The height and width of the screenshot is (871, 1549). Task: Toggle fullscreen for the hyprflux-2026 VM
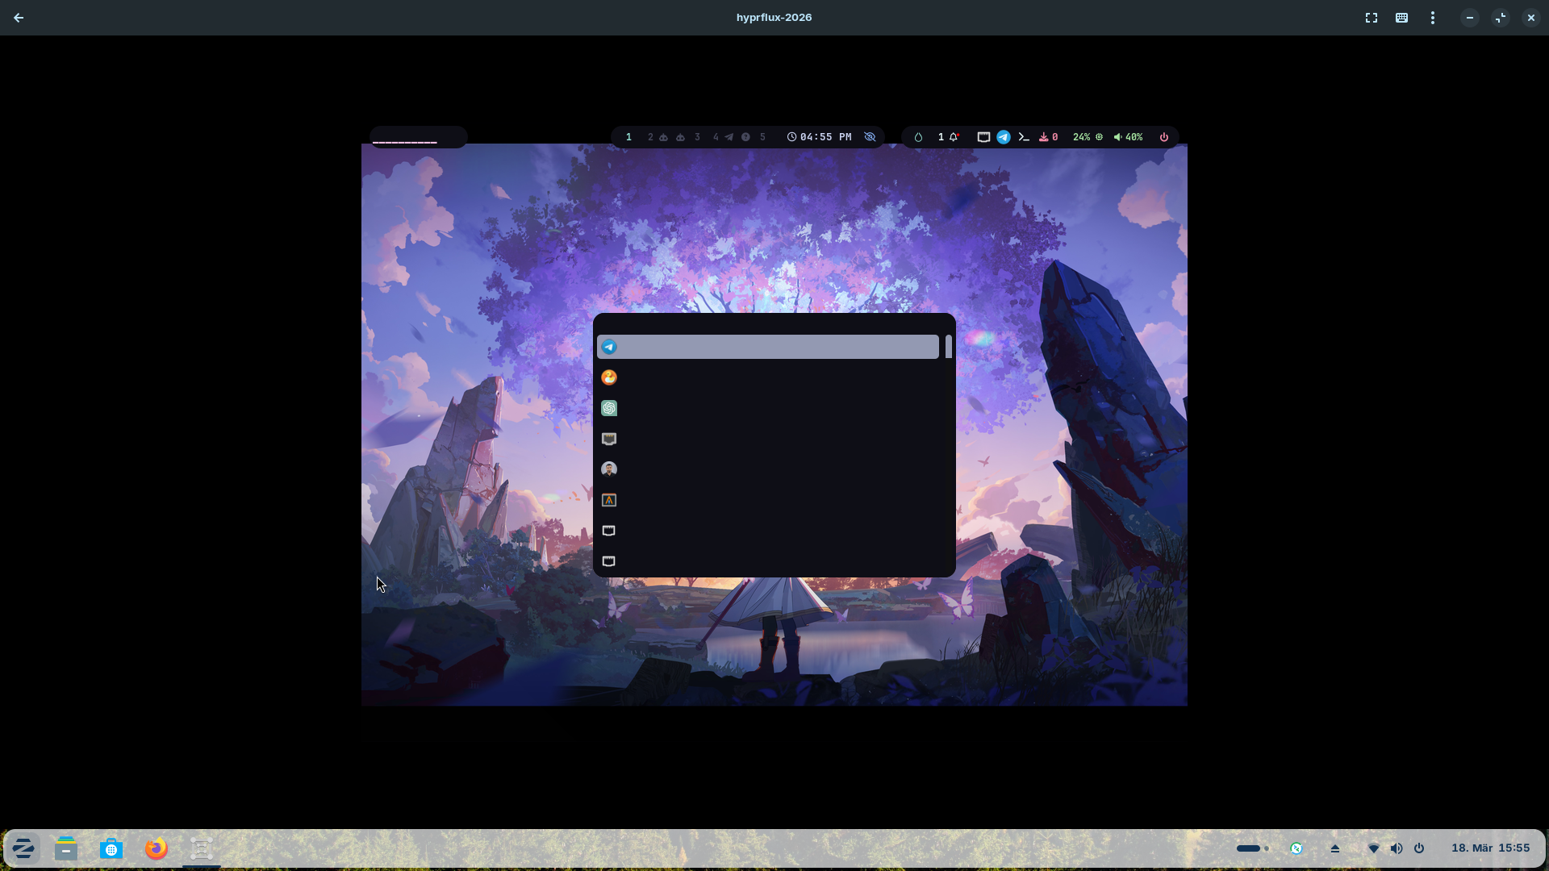pyautogui.click(x=1371, y=18)
